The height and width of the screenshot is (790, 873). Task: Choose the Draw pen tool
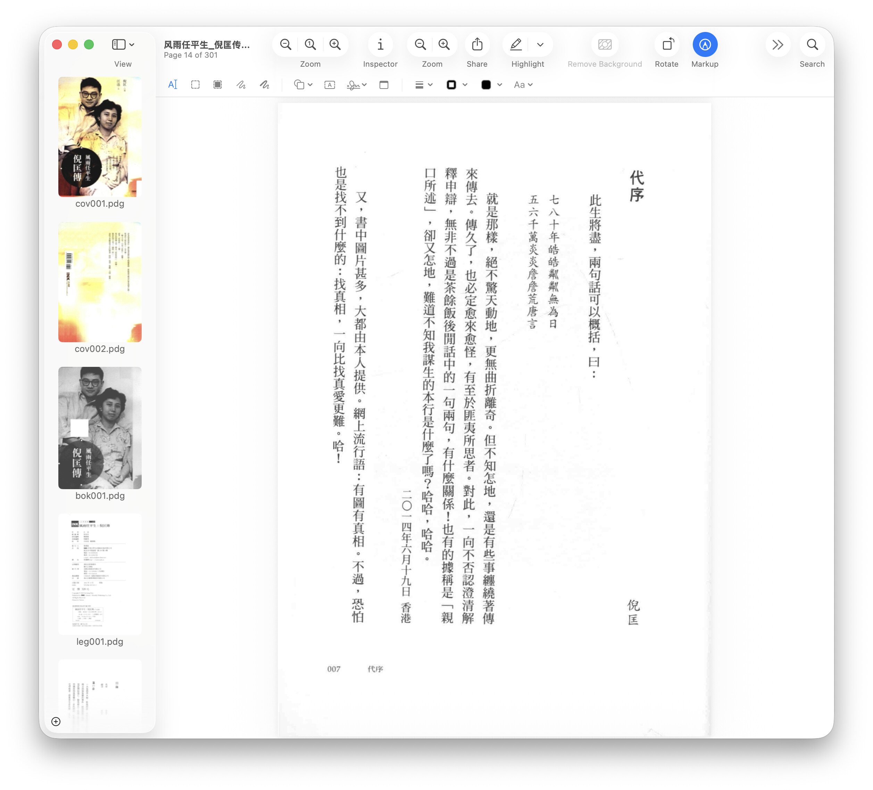click(x=264, y=85)
